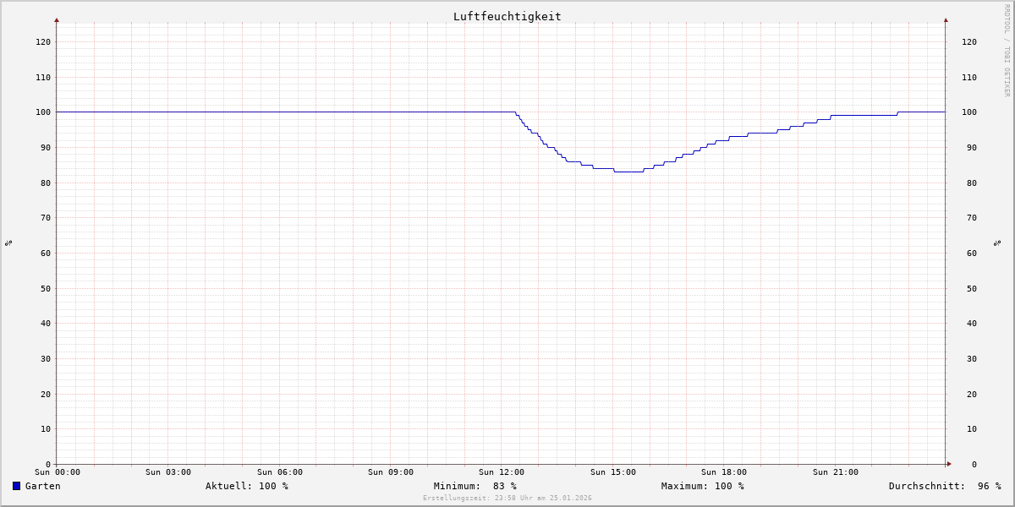Viewport: 1015px width, 507px height.
Task: Click the 80 label on the right axis
Action: coord(972,183)
